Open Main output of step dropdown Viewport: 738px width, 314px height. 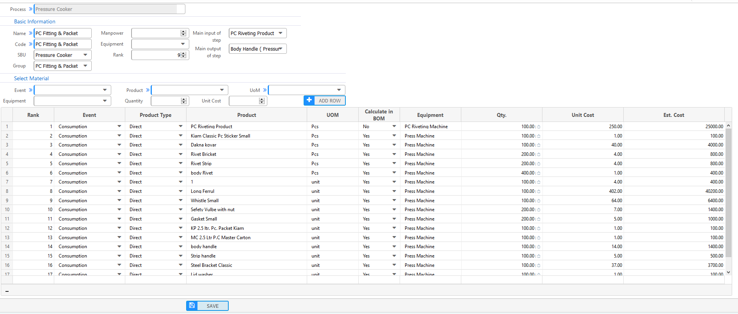tap(281, 49)
